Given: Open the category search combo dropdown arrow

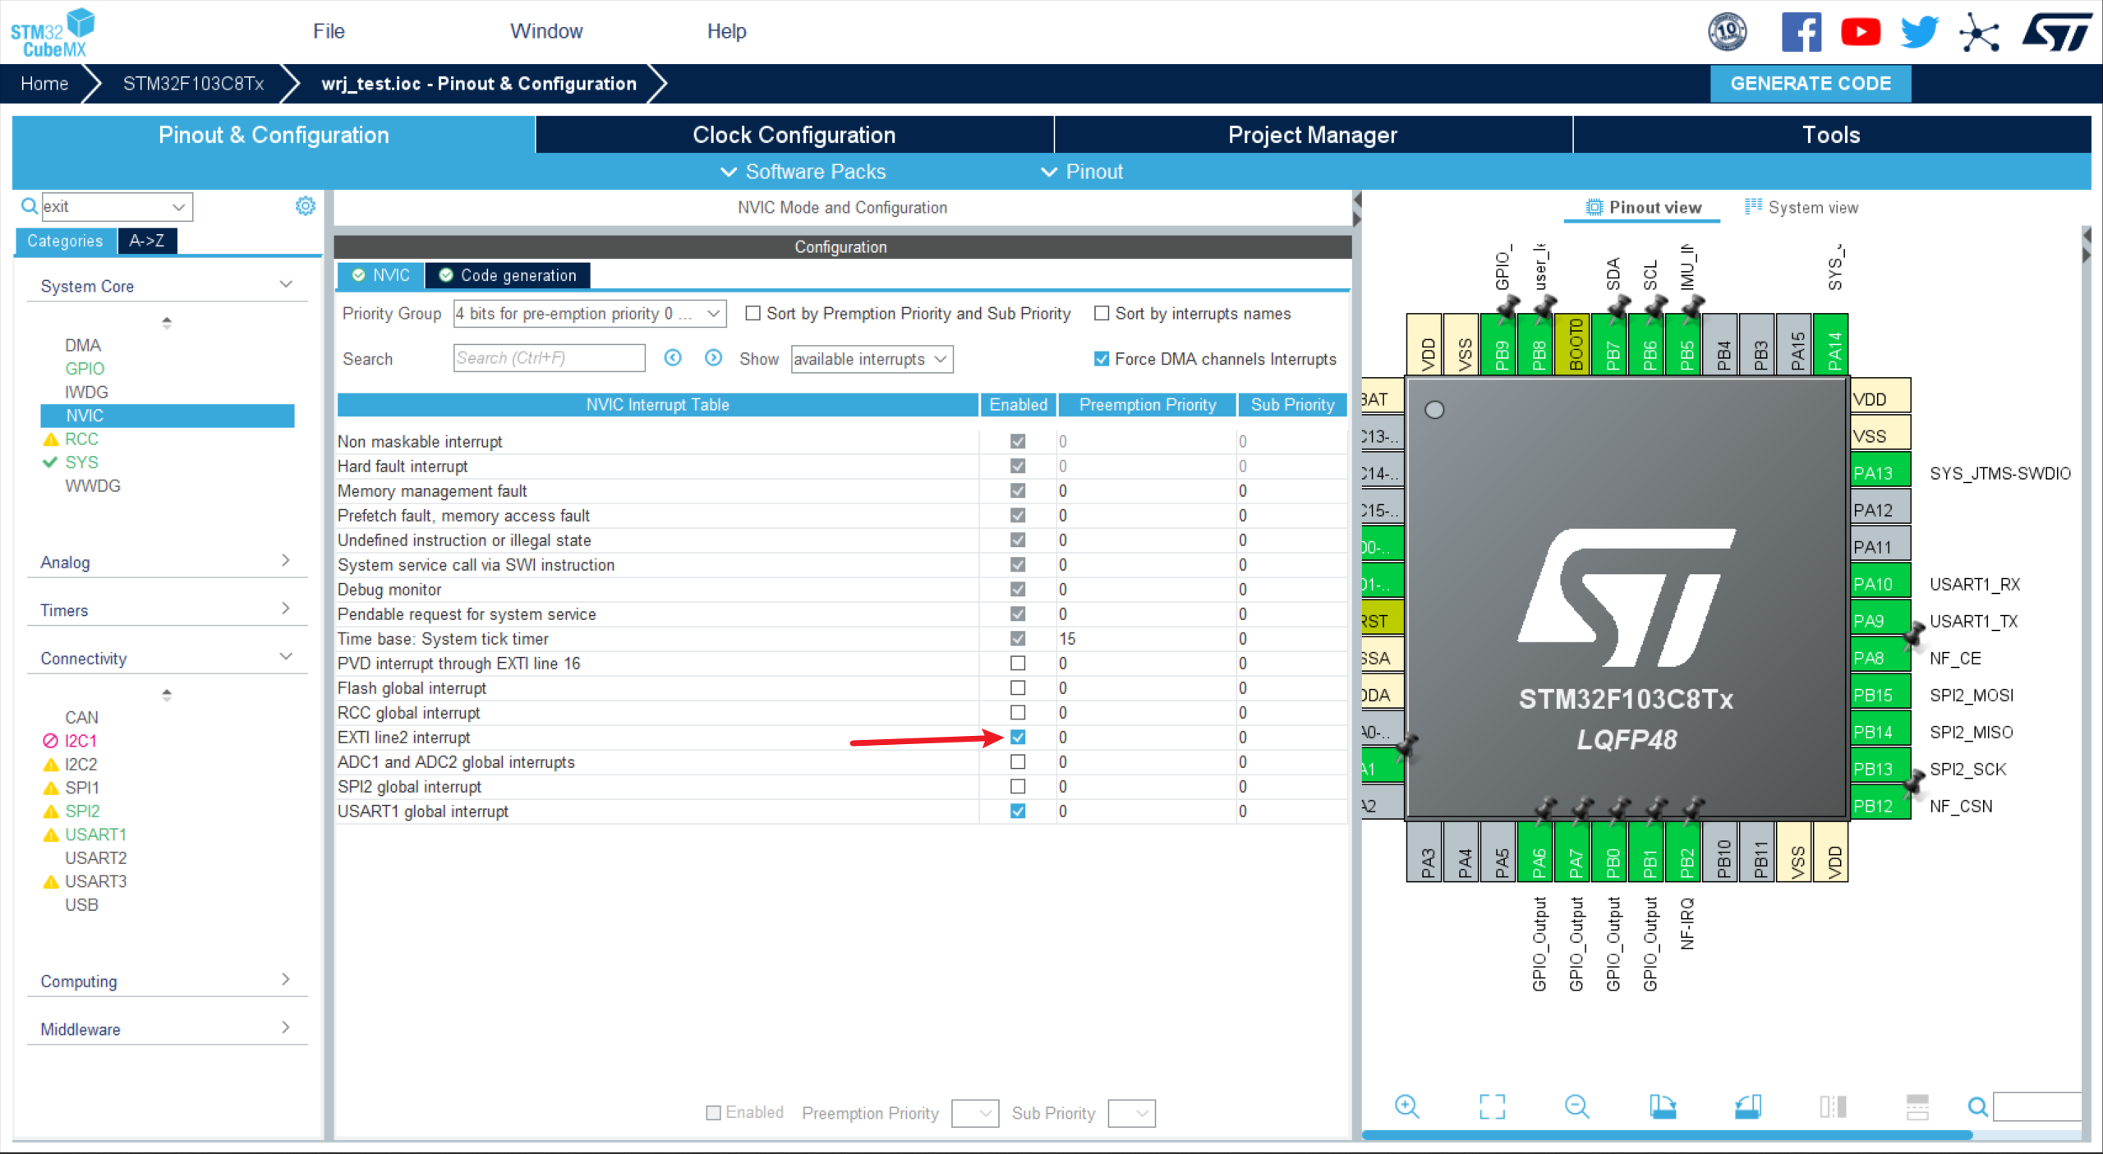Looking at the screenshot, I should (178, 206).
